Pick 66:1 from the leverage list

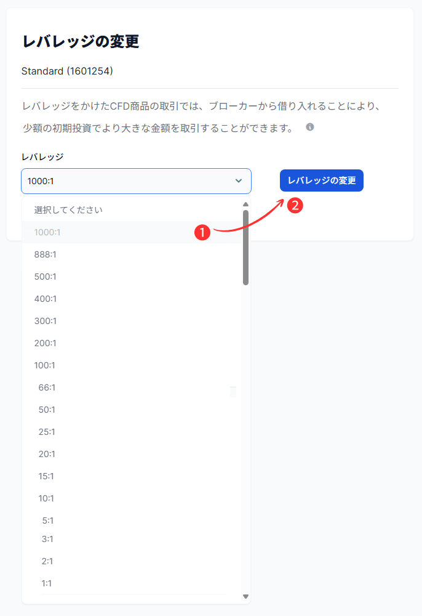pos(47,387)
